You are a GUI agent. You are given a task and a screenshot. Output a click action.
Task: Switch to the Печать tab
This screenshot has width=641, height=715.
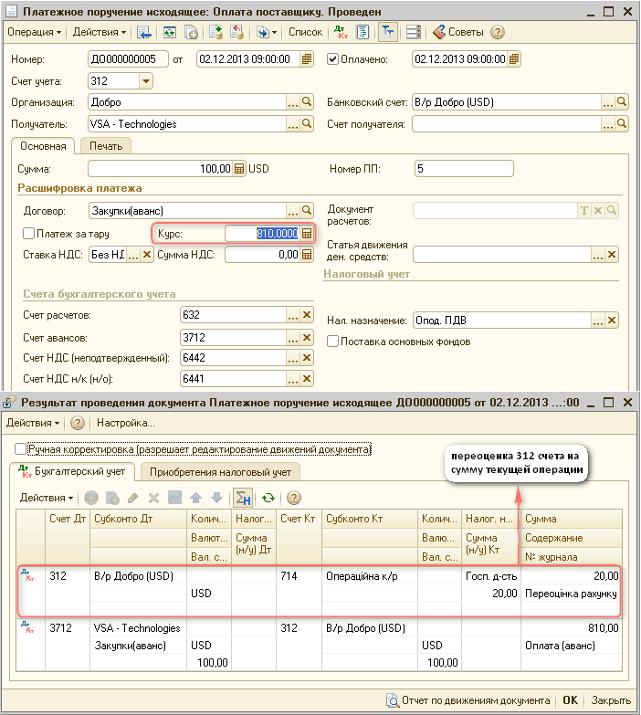pyautogui.click(x=106, y=145)
